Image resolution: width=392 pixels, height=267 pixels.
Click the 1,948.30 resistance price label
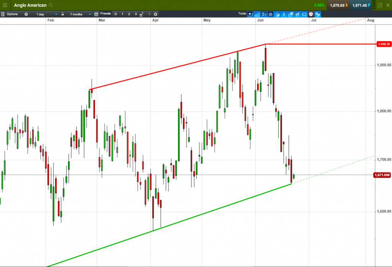[384, 44]
